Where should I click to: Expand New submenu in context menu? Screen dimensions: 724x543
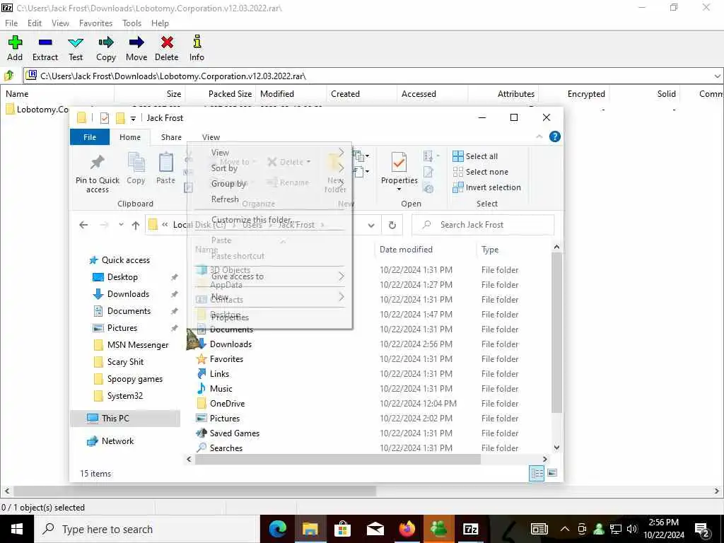tap(269, 296)
